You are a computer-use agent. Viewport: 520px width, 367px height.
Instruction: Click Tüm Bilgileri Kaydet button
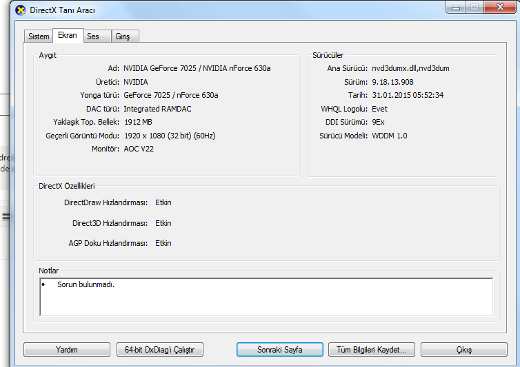[x=372, y=350]
